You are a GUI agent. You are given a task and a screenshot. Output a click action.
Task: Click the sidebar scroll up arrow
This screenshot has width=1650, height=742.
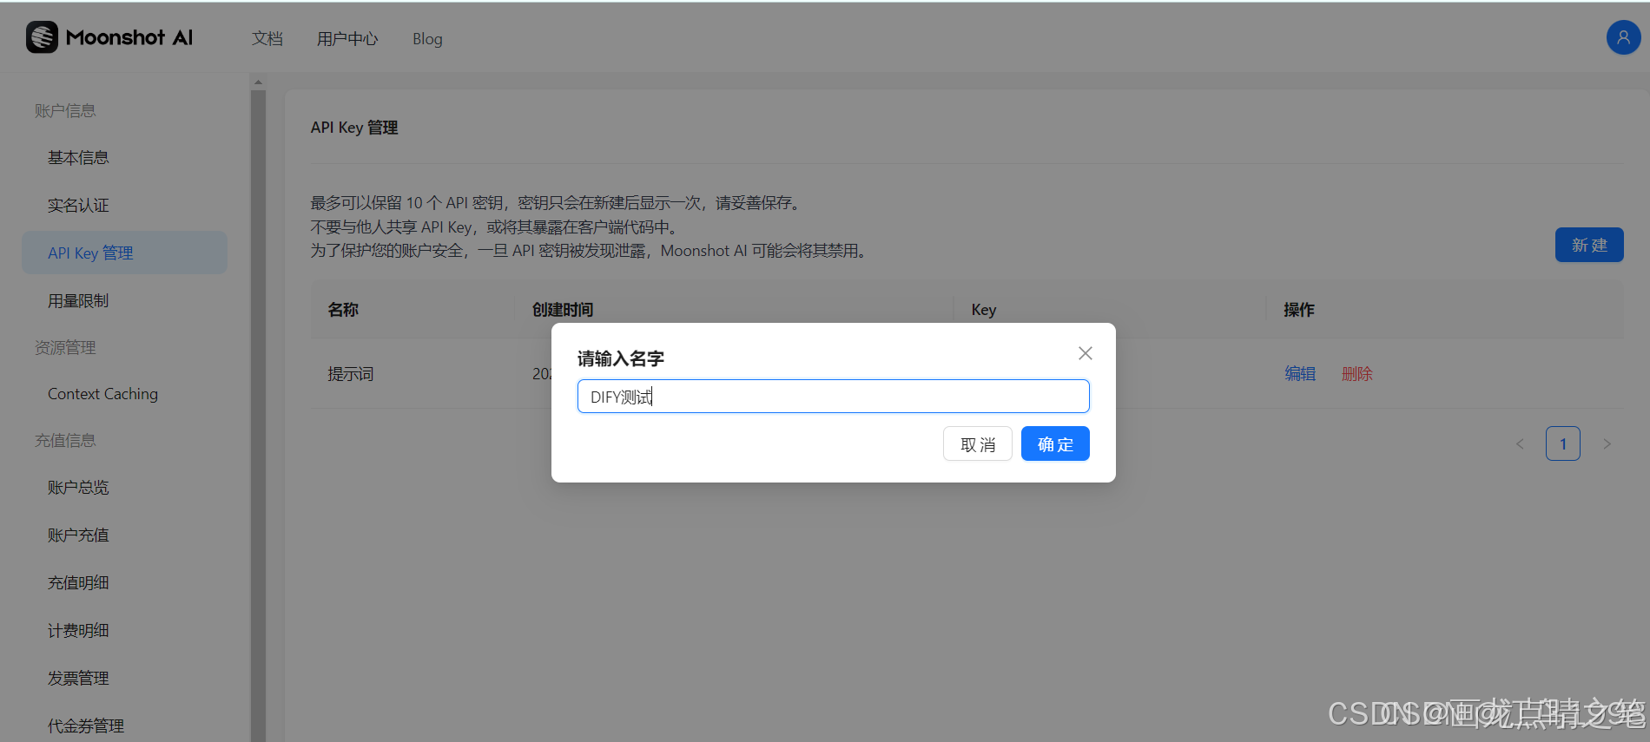click(258, 82)
